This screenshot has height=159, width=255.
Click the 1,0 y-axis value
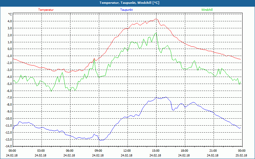click(x=9, y=42)
